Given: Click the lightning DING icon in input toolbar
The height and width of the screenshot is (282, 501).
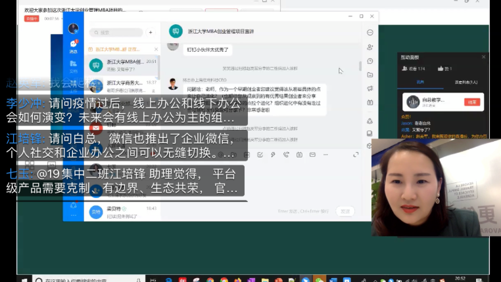Looking at the screenshot, I should [x=273, y=155].
